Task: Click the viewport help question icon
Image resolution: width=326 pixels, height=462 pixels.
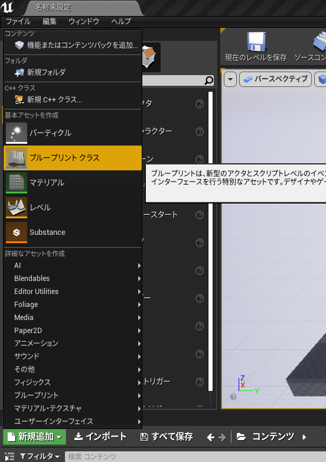Action: [x=233, y=397]
